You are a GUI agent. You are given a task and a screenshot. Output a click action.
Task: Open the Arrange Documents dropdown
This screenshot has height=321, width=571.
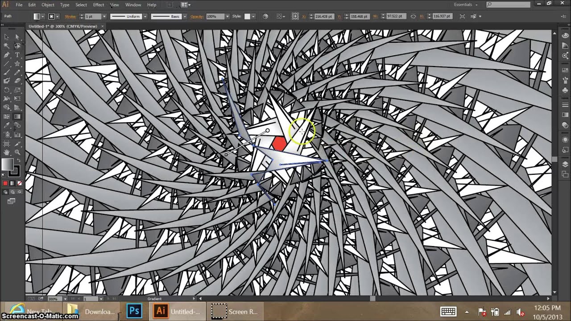tap(186, 4)
